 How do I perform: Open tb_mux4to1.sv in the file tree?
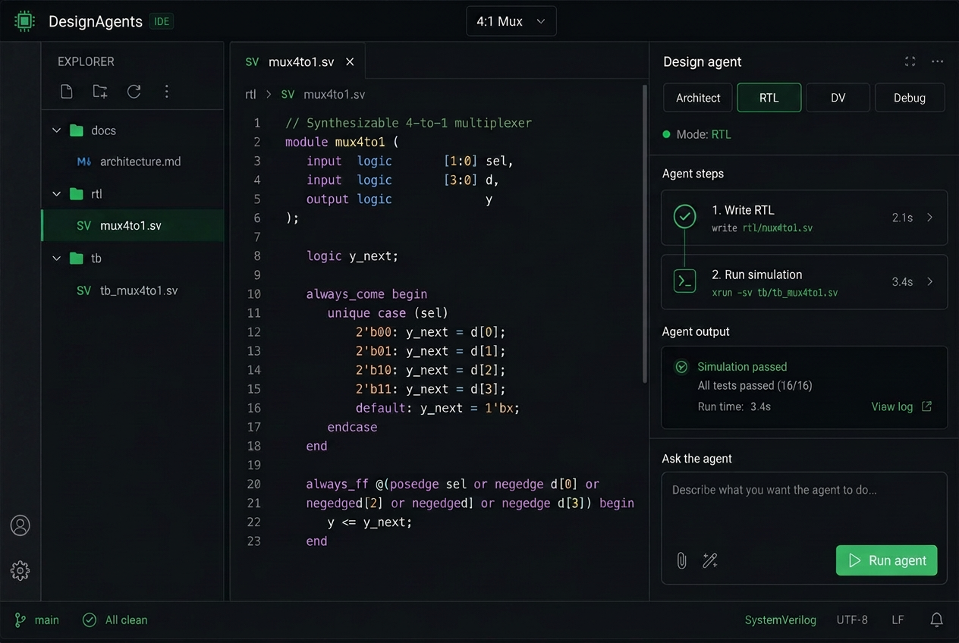133,290
